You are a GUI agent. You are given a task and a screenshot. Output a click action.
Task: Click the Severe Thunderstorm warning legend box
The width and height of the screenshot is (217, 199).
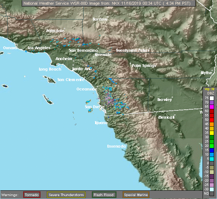point(66,195)
